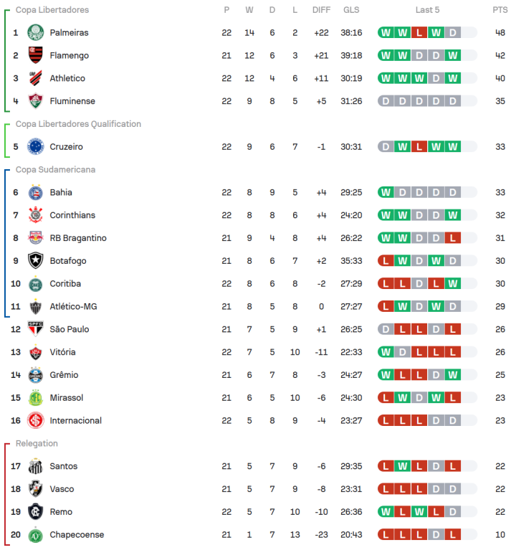This screenshot has height=550, width=516.
Task: Sort by DIFF column header
Action: (321, 10)
